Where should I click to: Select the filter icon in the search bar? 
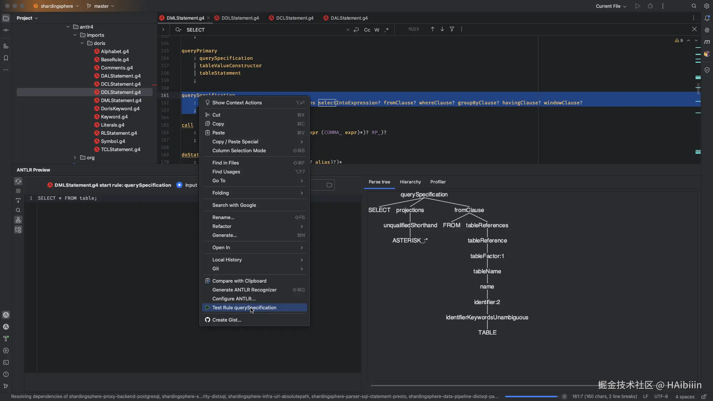(452, 29)
